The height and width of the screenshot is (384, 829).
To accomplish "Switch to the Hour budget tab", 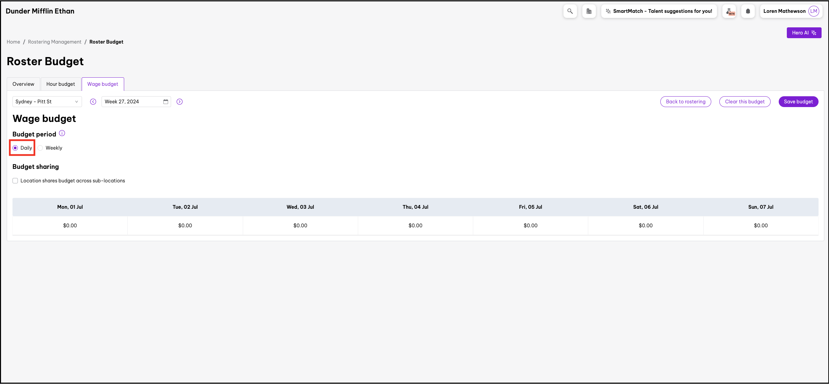I will click(61, 84).
